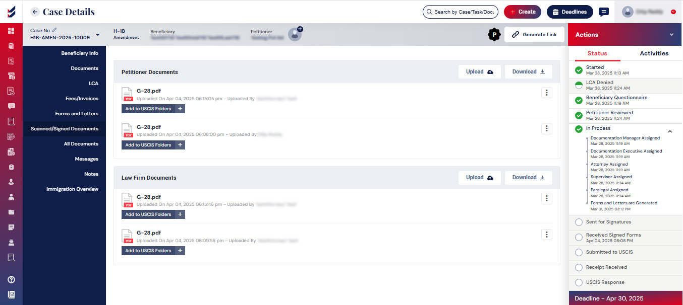Click Upload in Law Firm Documents
The width and height of the screenshot is (683, 305).
[479, 178]
